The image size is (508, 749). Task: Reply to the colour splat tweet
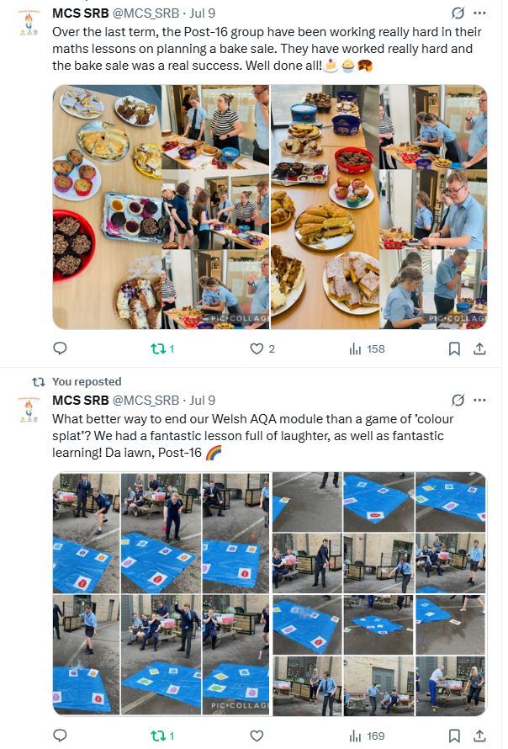click(x=60, y=736)
